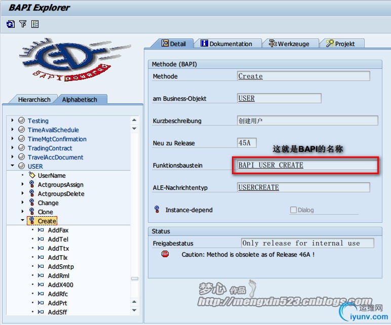
Task: Click the ActgroupsAssign method gear icon
Action: tap(32, 184)
